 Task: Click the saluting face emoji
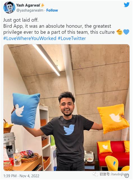[x=120, y=32]
